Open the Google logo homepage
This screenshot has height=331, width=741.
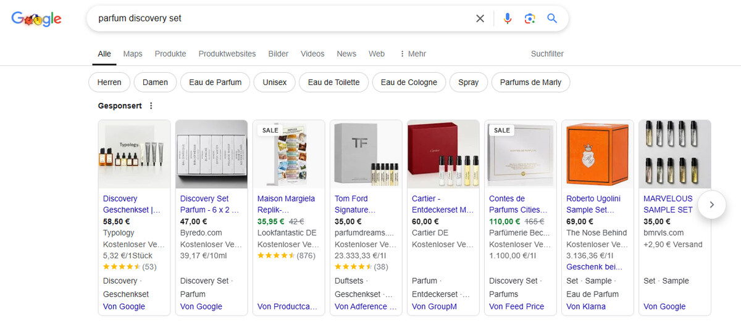coord(36,19)
